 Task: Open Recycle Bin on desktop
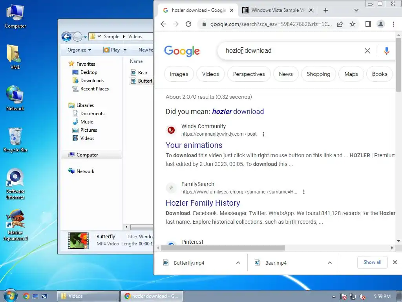coord(15,140)
